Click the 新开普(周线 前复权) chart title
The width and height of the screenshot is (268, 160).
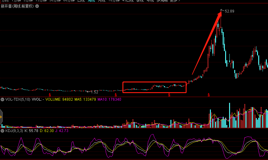[x=17, y=6]
